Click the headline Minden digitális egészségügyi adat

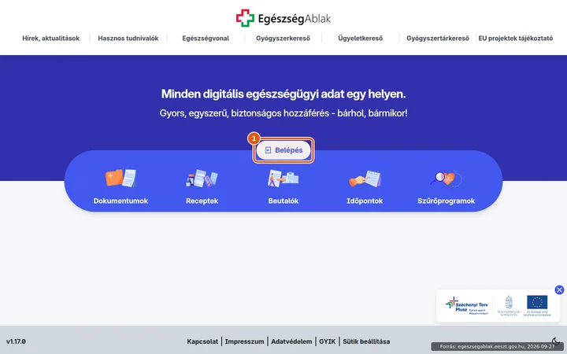283,94
